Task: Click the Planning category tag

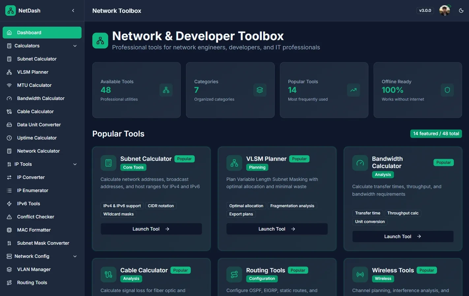Action: (257, 167)
